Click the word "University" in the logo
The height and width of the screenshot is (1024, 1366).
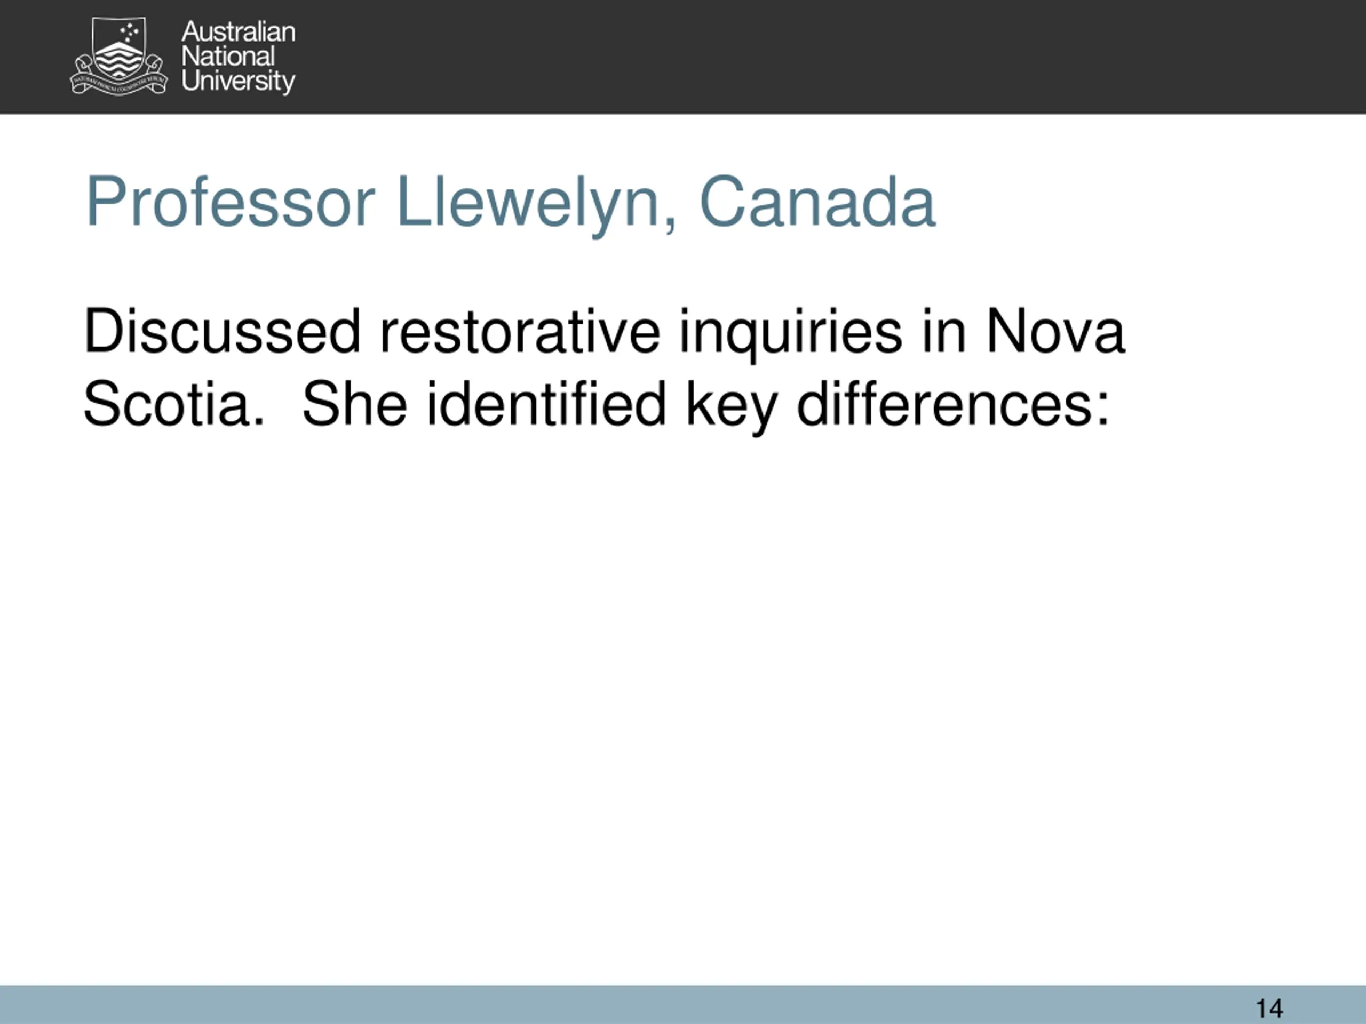coord(239,82)
